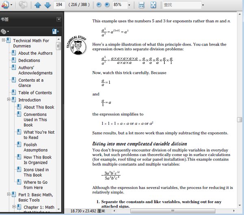Click bookmarks panel scroll up arrow
The image size is (244, 215).
(x=59, y=39)
